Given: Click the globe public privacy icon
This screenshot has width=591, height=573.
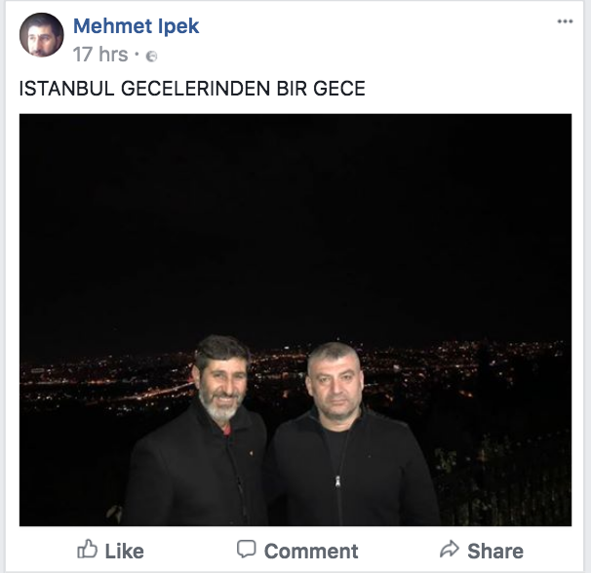Looking at the screenshot, I should [151, 57].
